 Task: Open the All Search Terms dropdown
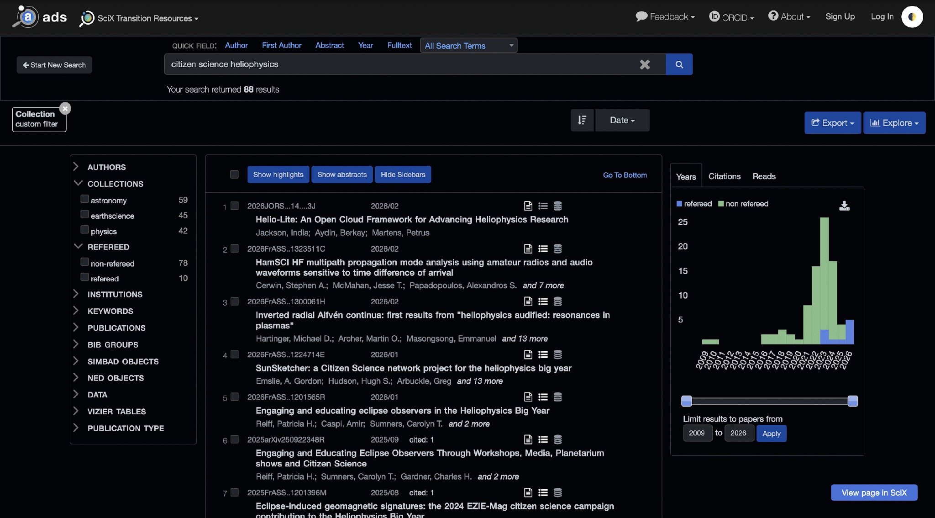click(x=469, y=46)
